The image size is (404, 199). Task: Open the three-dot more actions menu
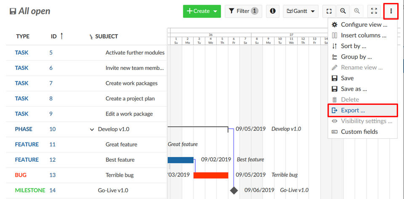pyautogui.click(x=391, y=11)
